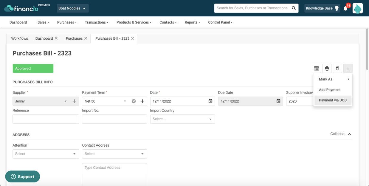Expand the Mark As submenu

coord(333,79)
